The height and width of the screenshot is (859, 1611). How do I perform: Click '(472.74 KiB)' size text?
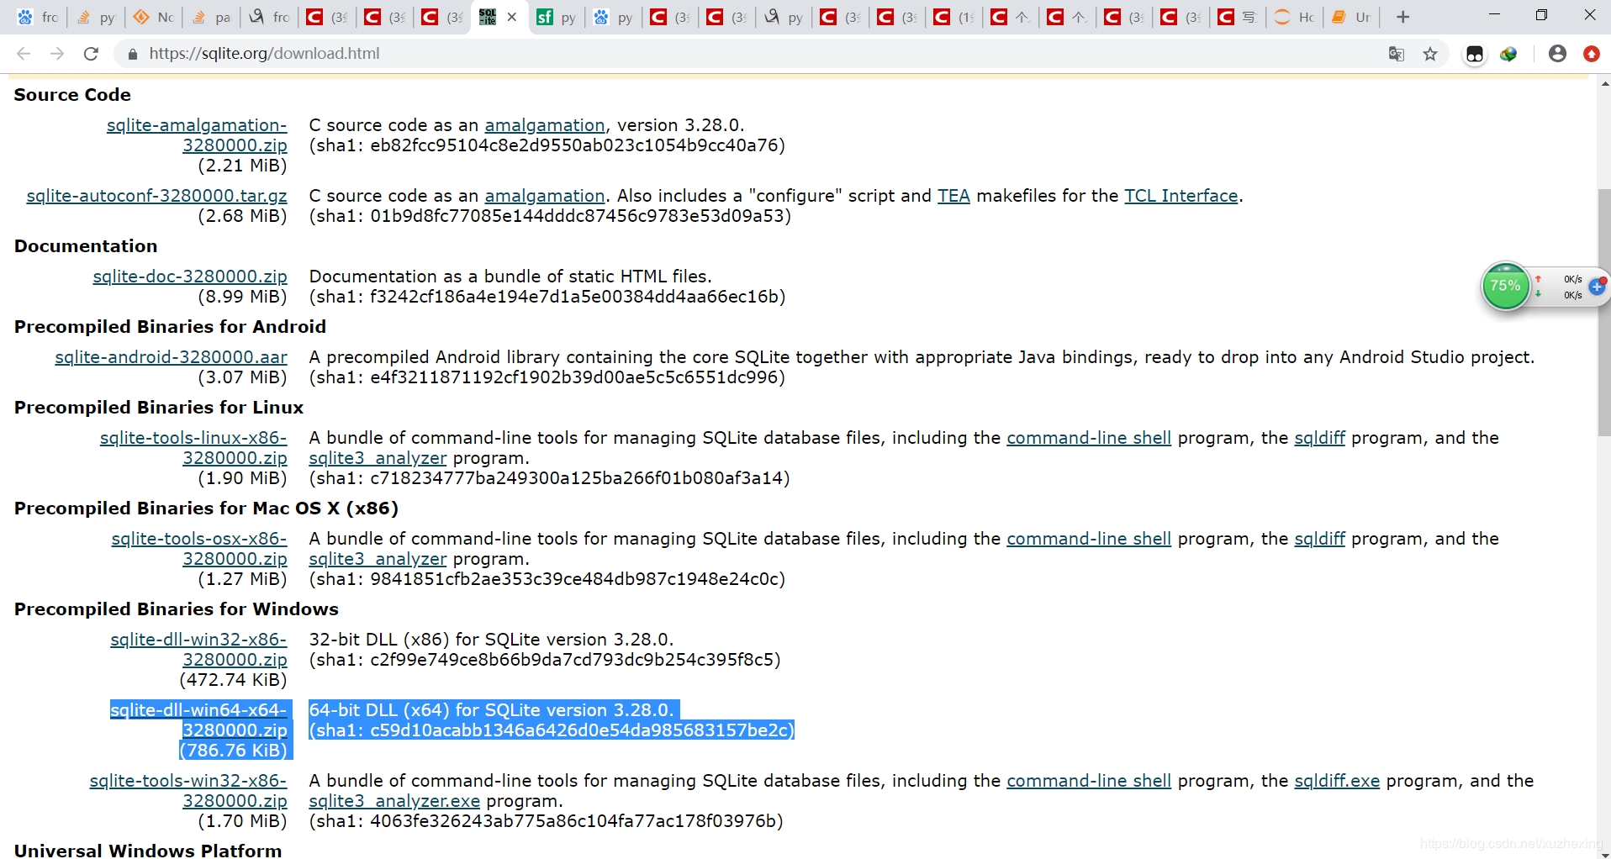tap(234, 680)
